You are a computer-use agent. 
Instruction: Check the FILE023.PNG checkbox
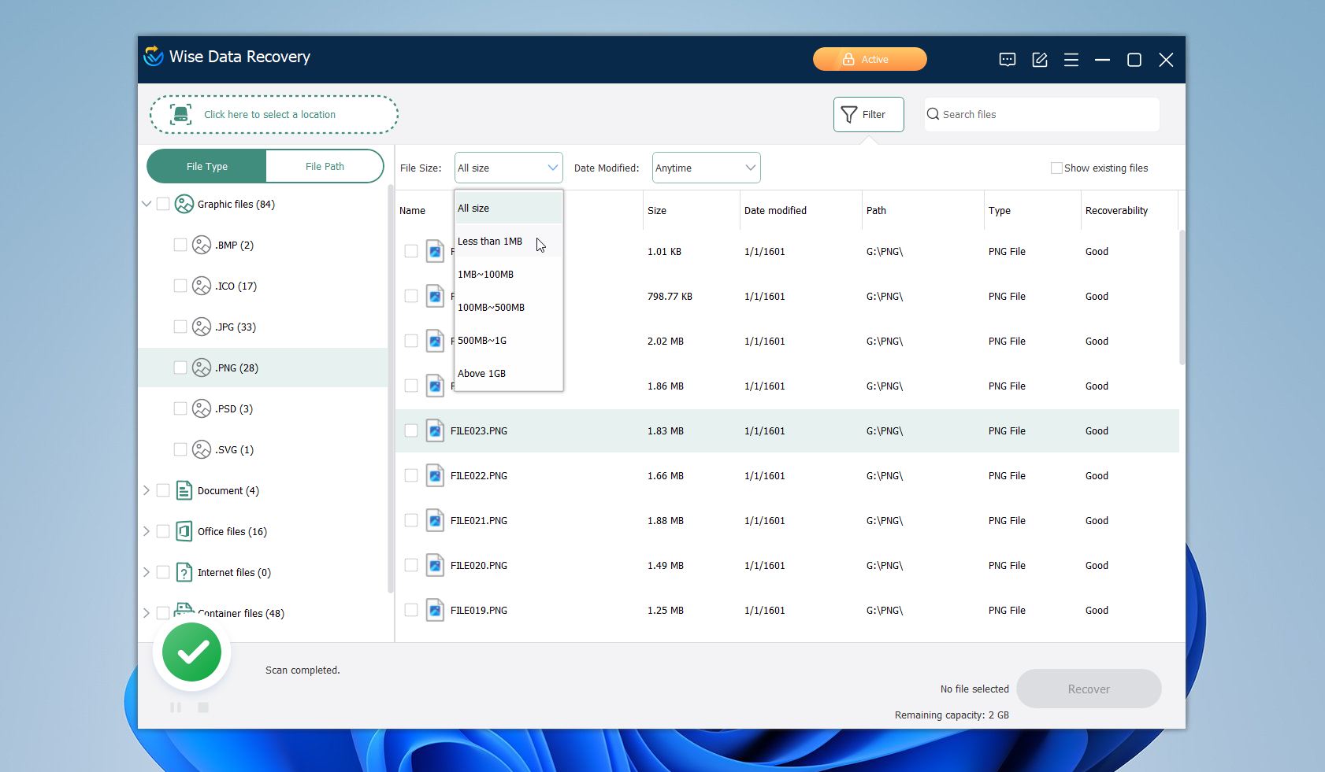click(410, 430)
